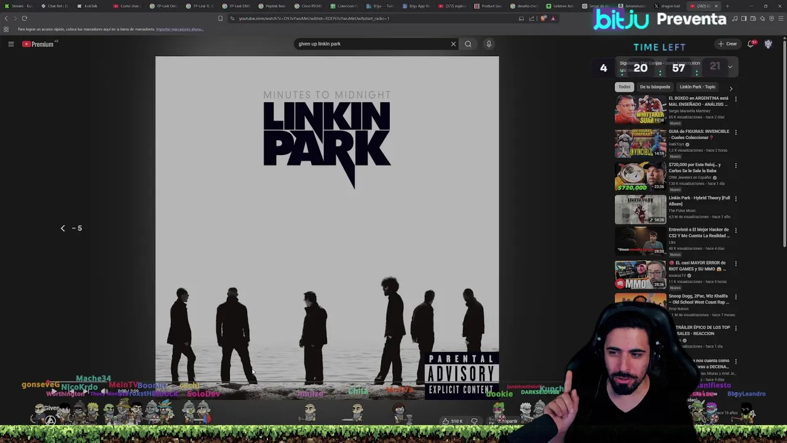Start voice search with the microphone

point(489,44)
